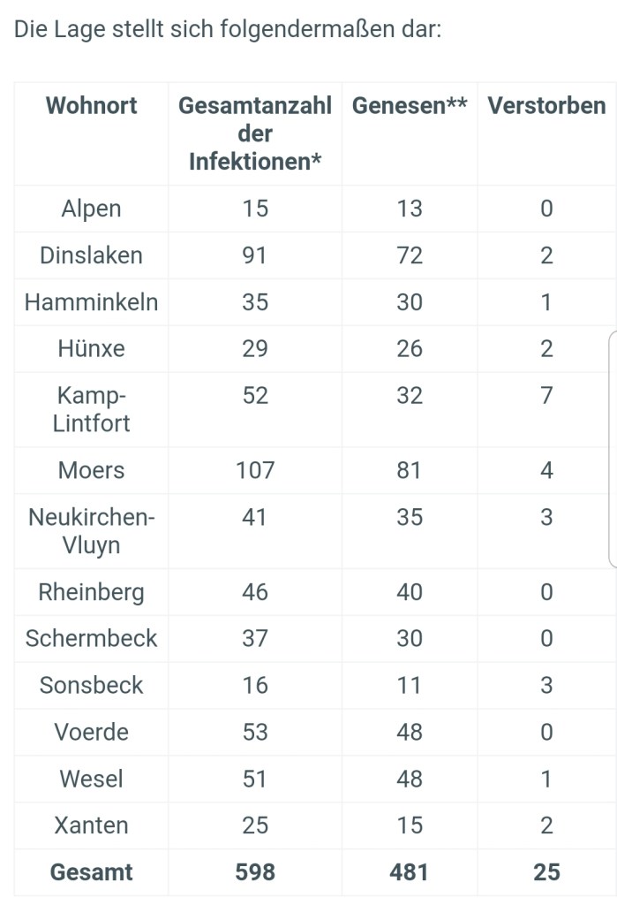Select the Kamp-Lintfort cell
Viewport: 617px width, 905px height.
(x=91, y=409)
